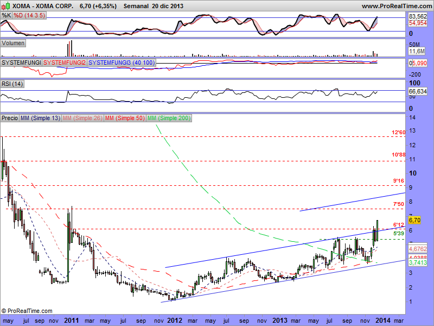Click the red SYSTEMFUNGI2 label
This screenshot has width=434, height=326.
click(x=65, y=62)
